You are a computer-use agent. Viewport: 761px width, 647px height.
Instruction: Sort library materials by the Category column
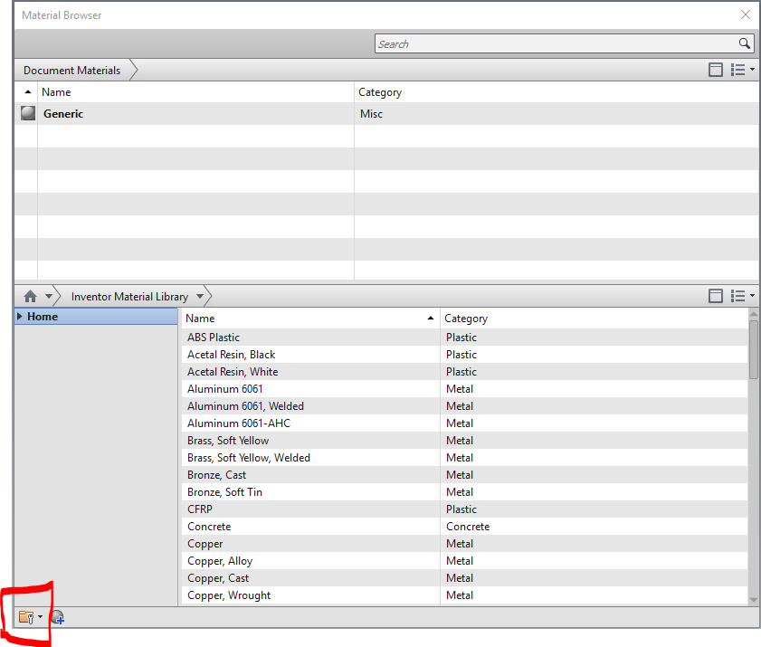coord(465,319)
